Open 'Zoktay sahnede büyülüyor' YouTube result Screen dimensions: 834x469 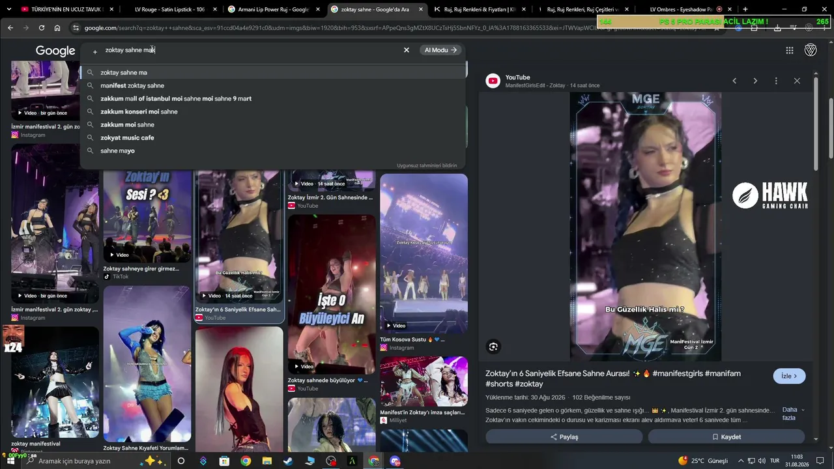[x=332, y=304]
